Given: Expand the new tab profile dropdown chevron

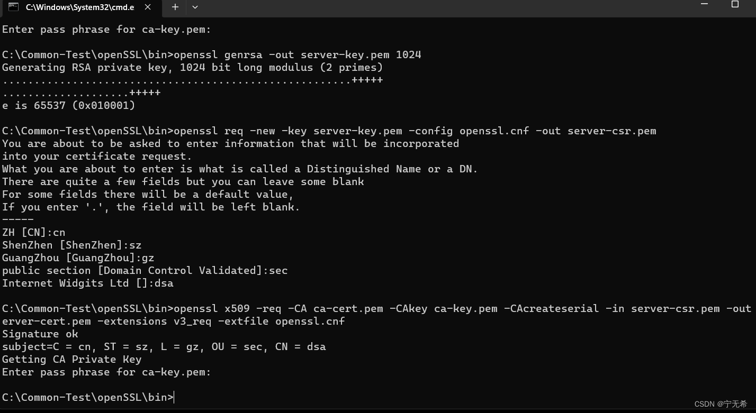Looking at the screenshot, I should tap(195, 7).
